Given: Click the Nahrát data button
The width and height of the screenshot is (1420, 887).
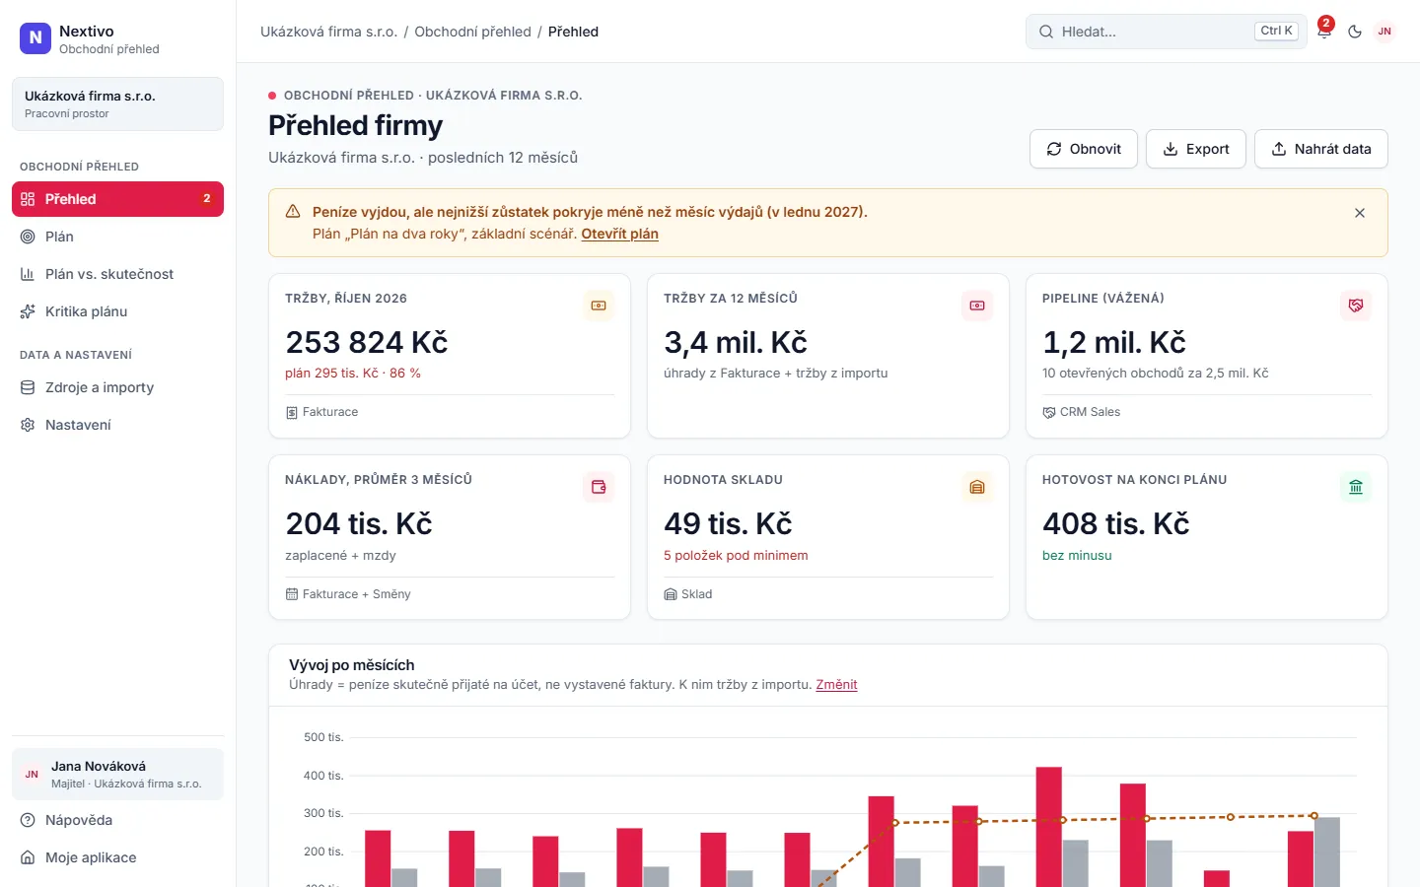Looking at the screenshot, I should click(1321, 149).
